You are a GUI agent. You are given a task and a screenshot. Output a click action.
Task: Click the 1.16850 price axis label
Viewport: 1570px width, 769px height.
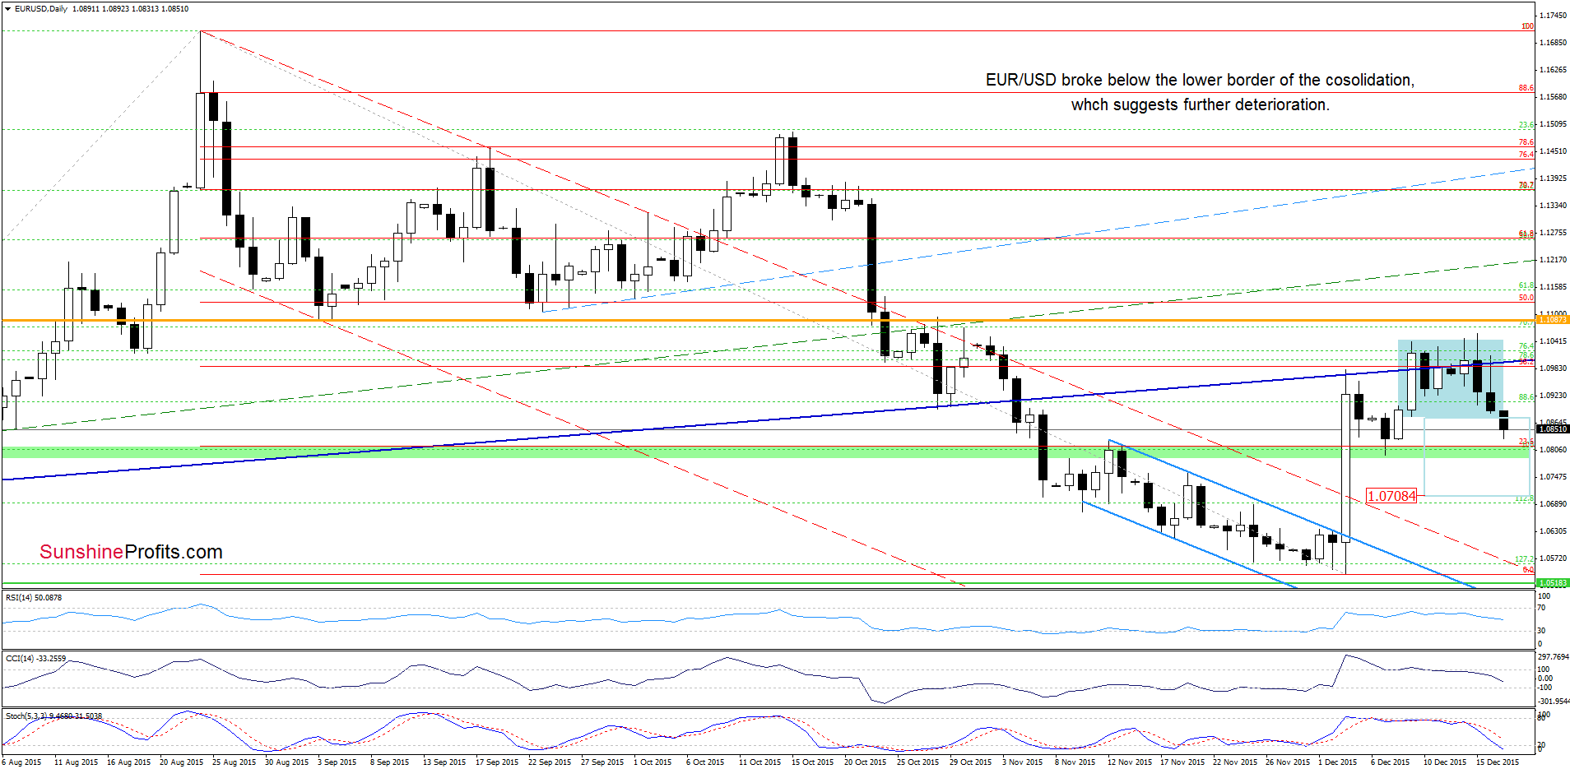click(1553, 43)
